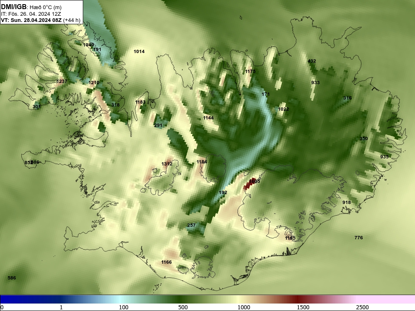Image resolution: width=415 pixels, height=311 pixels.
Task: Click the 0 tick on the colour scale
Action: point(2,307)
